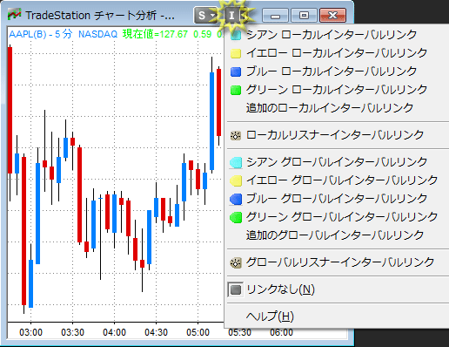This screenshot has width=449, height=347.
Task: Choose グリーン ローカルインターバルリンク from menu
Action: pyautogui.click(x=338, y=90)
